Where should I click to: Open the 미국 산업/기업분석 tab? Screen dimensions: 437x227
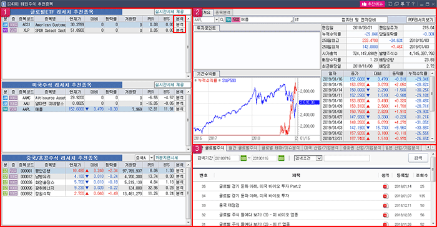pos(321,148)
